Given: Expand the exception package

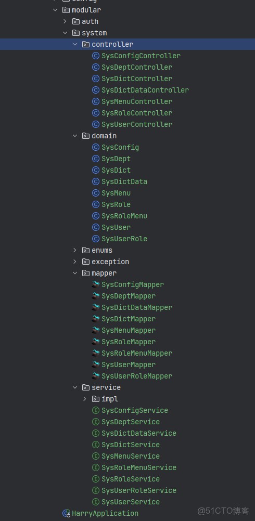Looking at the screenshot, I should pos(75,262).
